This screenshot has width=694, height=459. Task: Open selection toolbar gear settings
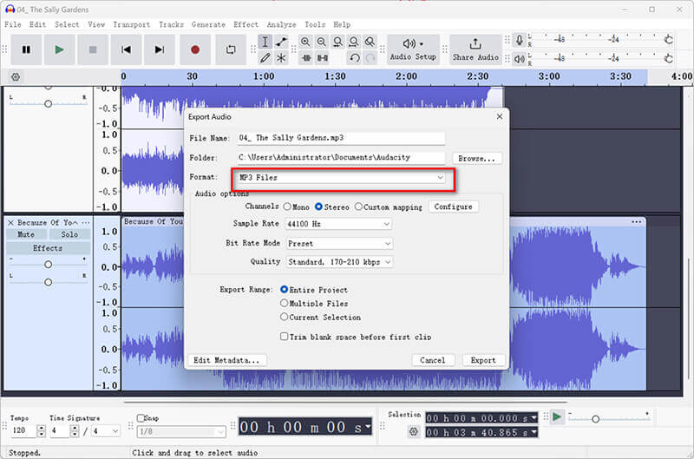click(414, 431)
